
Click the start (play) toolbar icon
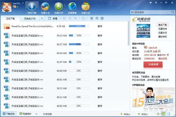tap(65, 18)
